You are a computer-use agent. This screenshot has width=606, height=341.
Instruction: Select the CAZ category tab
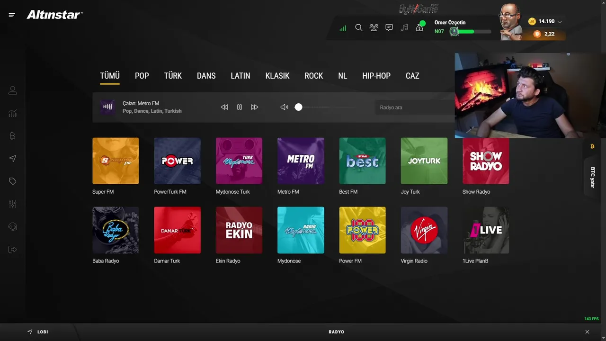tap(412, 76)
